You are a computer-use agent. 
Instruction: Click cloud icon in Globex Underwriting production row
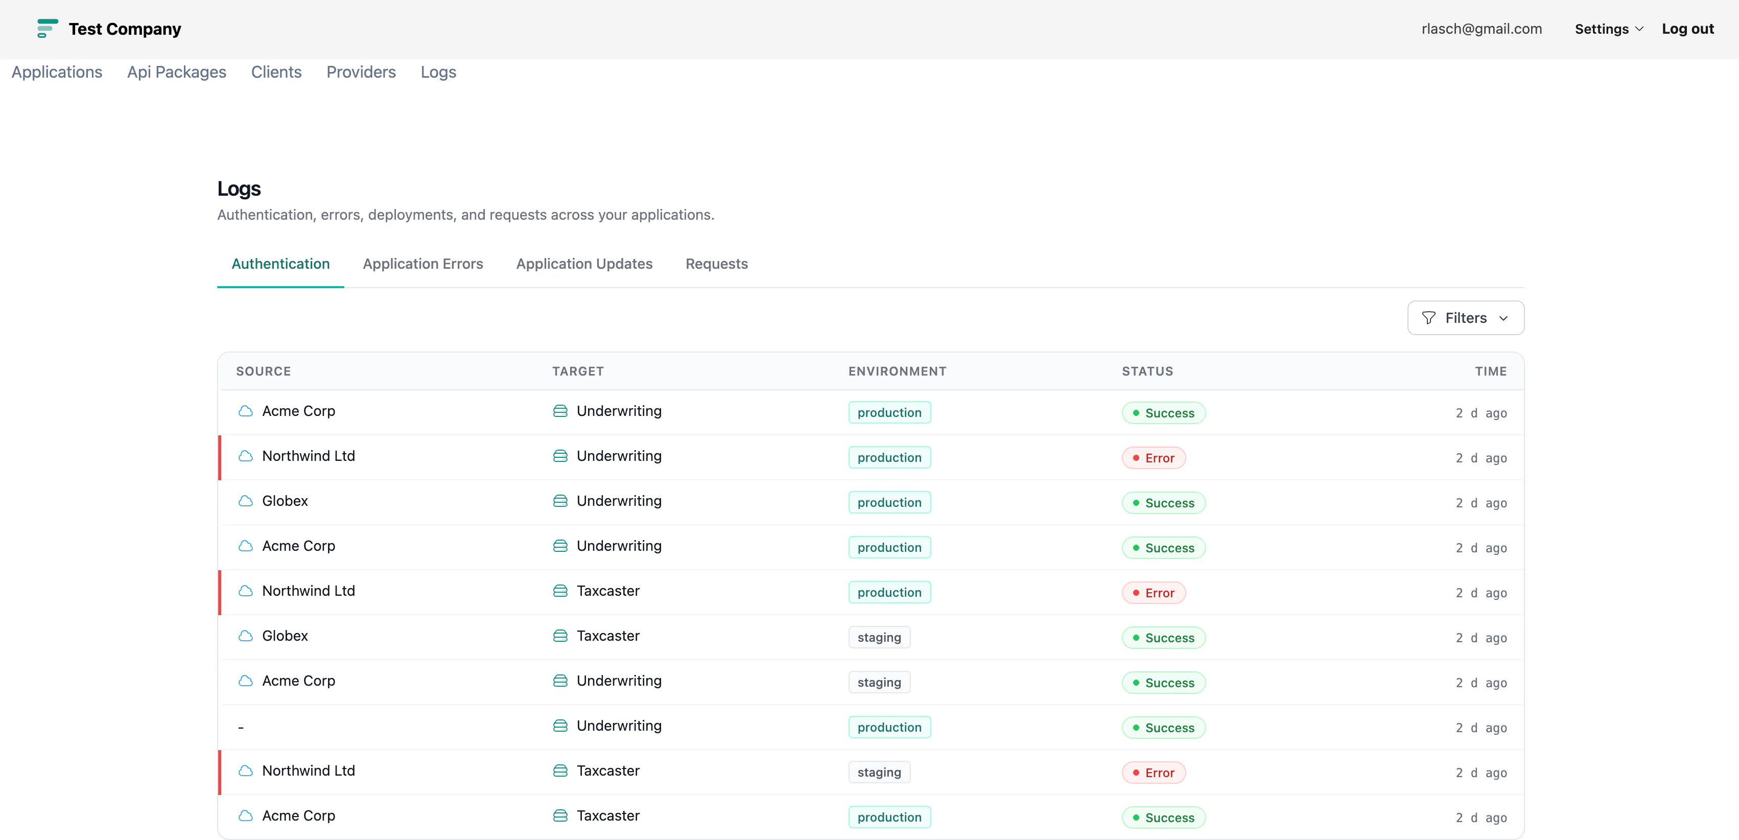click(x=246, y=501)
